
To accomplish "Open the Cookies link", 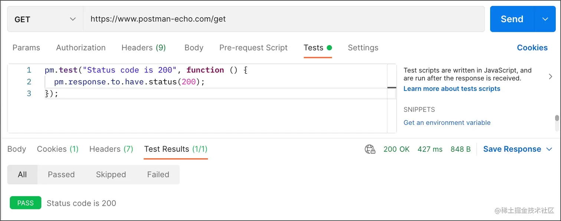I will click(532, 48).
